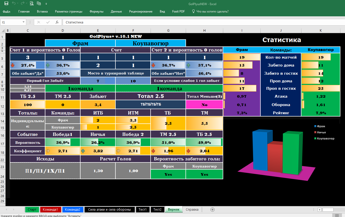
Task: Switch to the Тест2 sheet tab
Action: click(157, 210)
